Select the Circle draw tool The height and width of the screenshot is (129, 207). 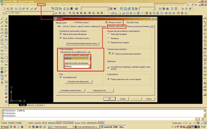point(2,40)
